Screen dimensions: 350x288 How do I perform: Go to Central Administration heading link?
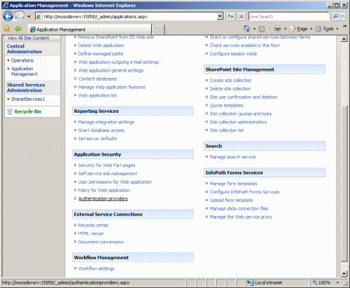(24, 49)
